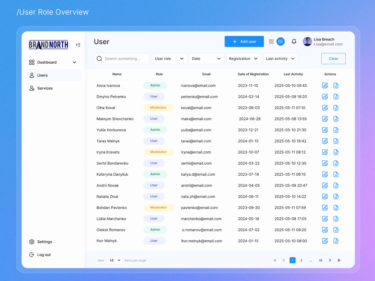Click Anna Ivanova's Admin role badge
375x281 pixels.
pyautogui.click(x=155, y=85)
